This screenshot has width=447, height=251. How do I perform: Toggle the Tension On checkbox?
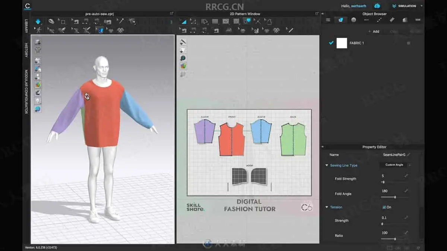[384, 207]
